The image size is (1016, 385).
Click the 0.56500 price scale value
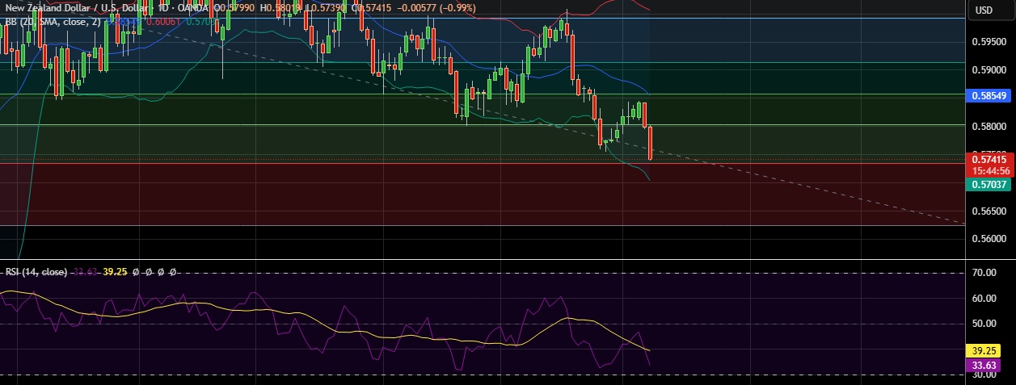(x=987, y=211)
